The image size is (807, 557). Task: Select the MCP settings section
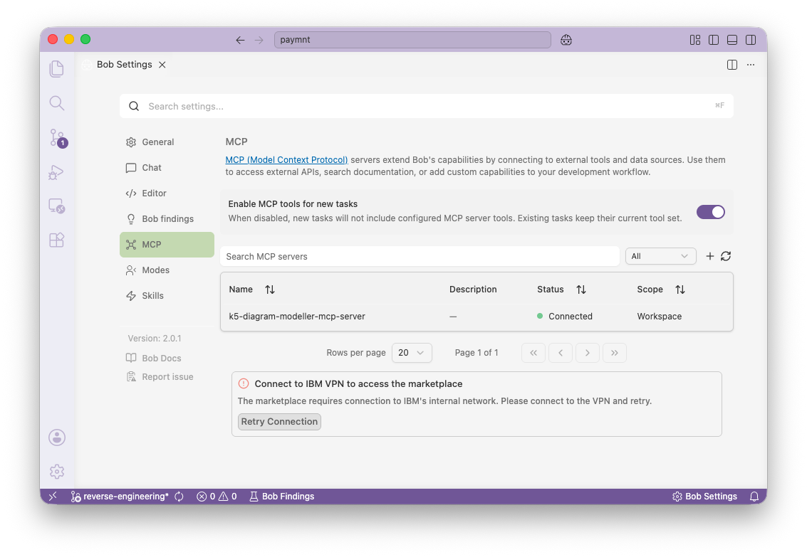(x=167, y=245)
